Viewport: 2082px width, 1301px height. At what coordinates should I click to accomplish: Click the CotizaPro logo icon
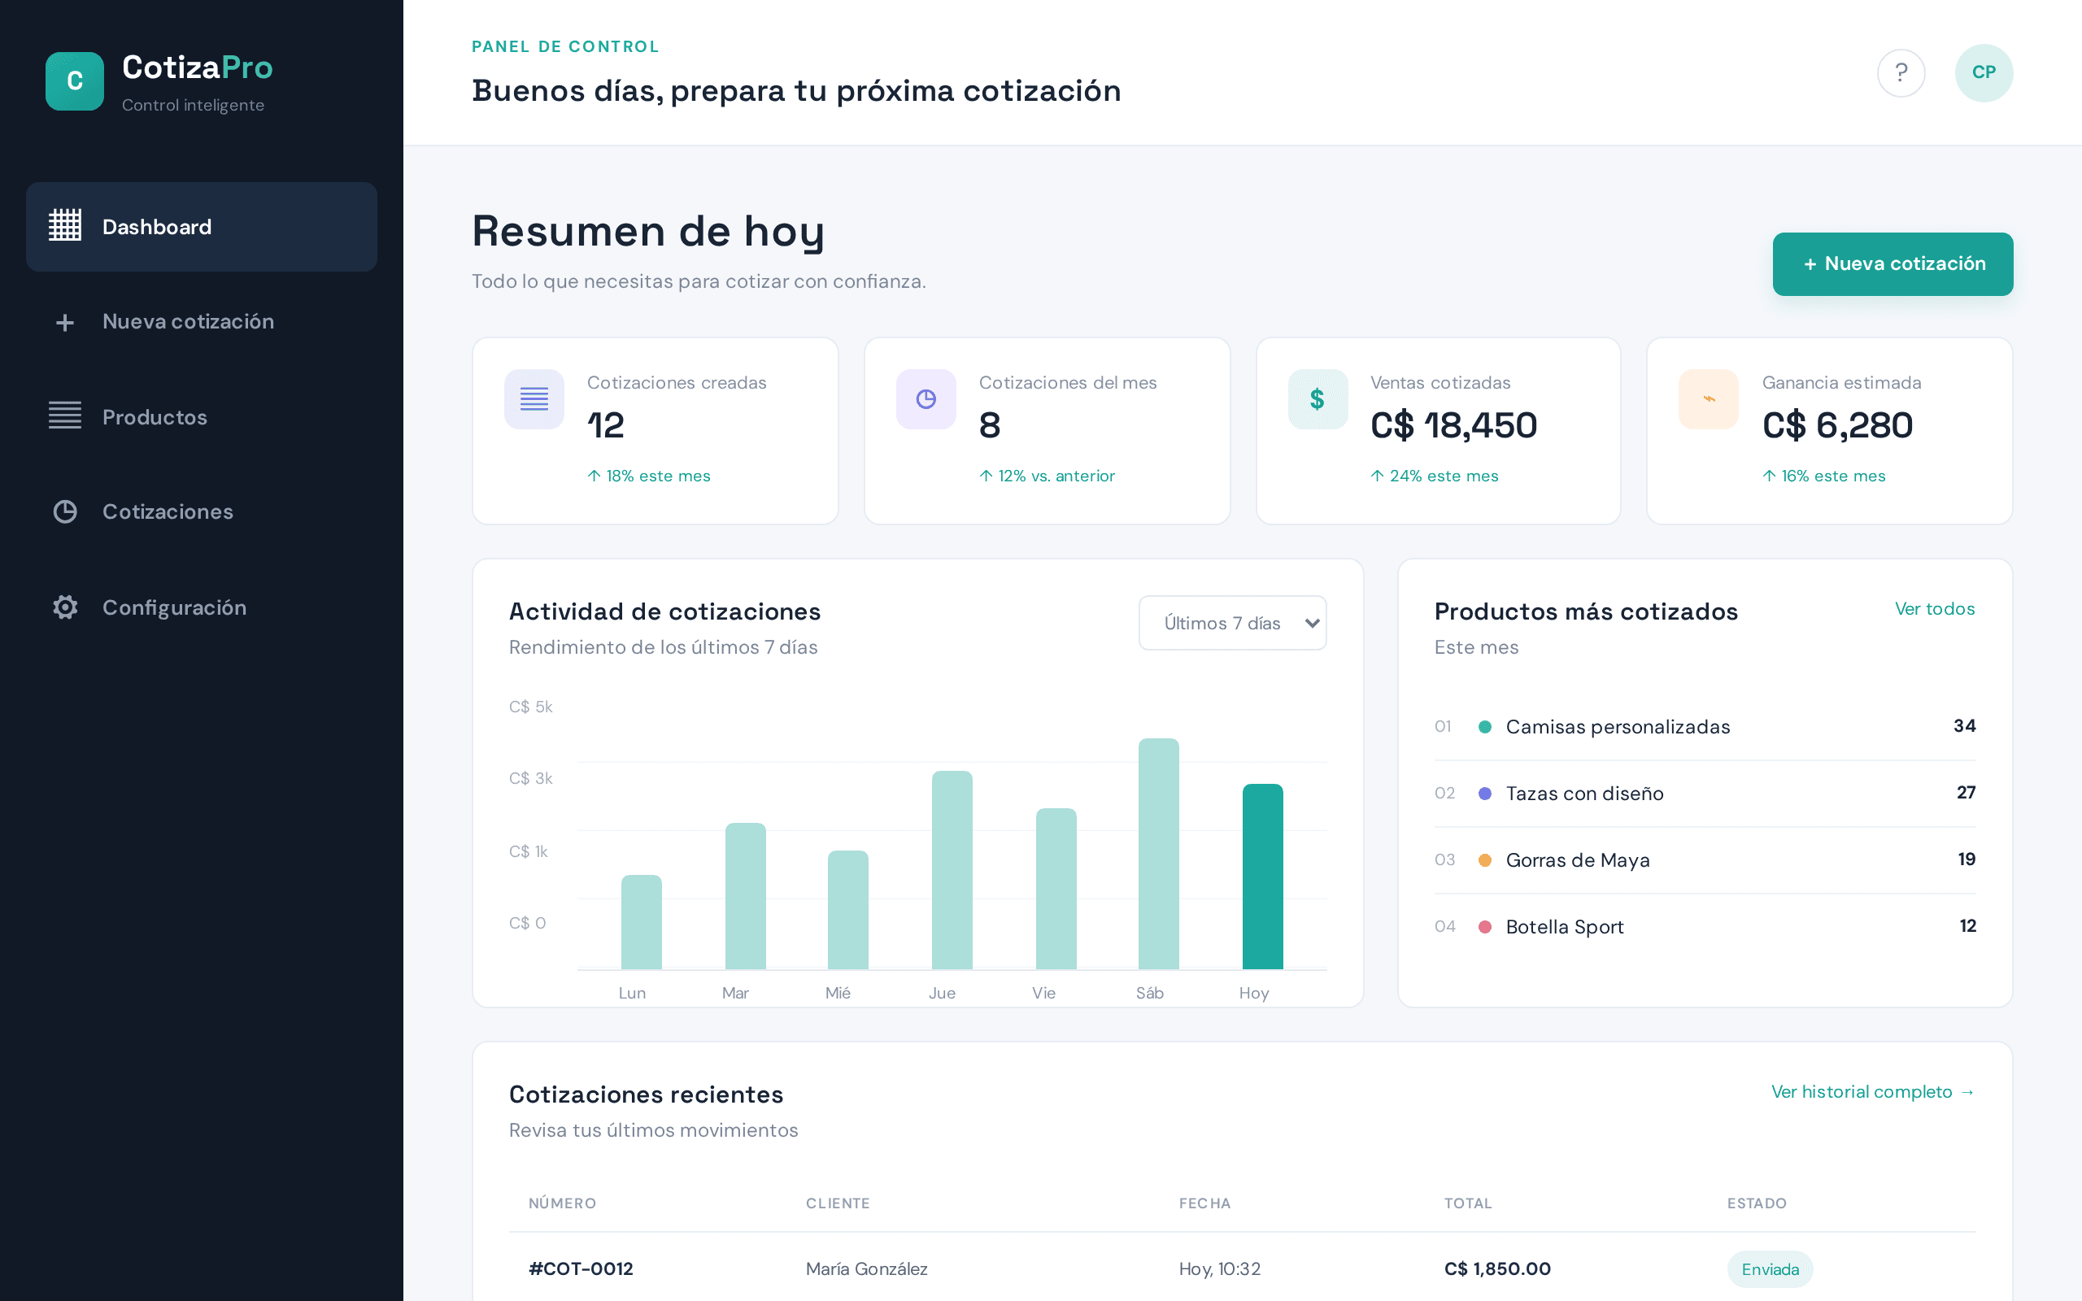pyautogui.click(x=75, y=80)
